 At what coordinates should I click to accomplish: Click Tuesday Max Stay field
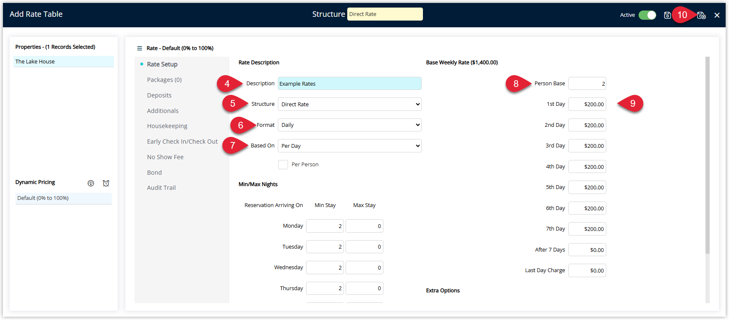(x=364, y=247)
